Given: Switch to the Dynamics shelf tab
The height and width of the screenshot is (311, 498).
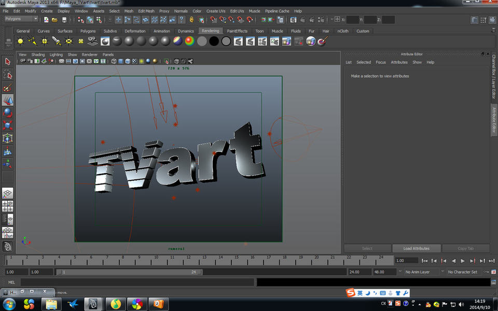Looking at the screenshot, I should pyautogui.click(x=186, y=31).
